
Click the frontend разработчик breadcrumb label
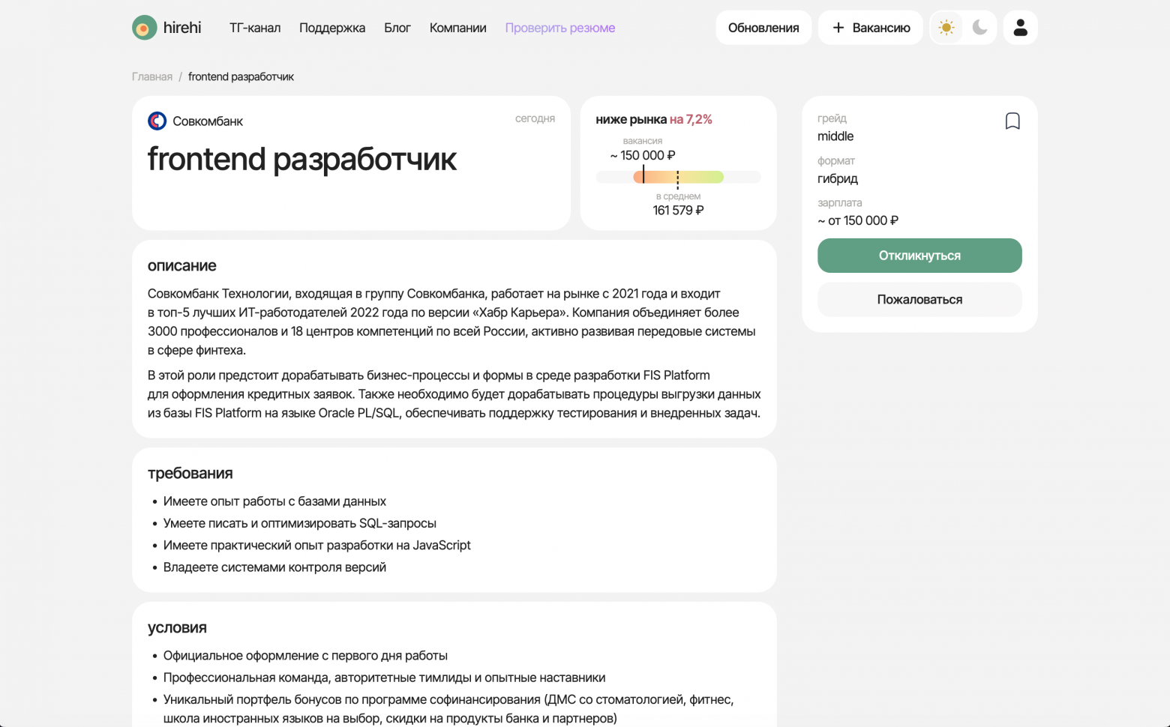click(x=241, y=76)
